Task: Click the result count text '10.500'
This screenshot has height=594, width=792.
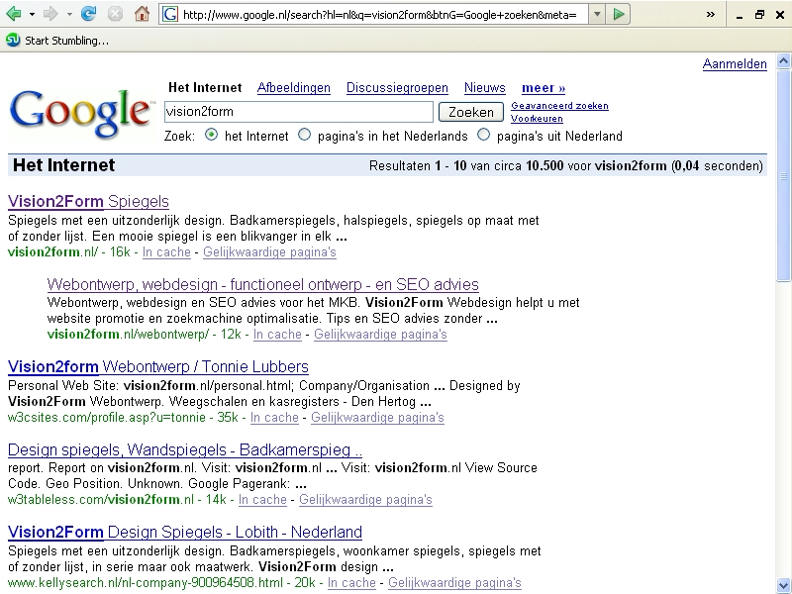Action: (544, 165)
